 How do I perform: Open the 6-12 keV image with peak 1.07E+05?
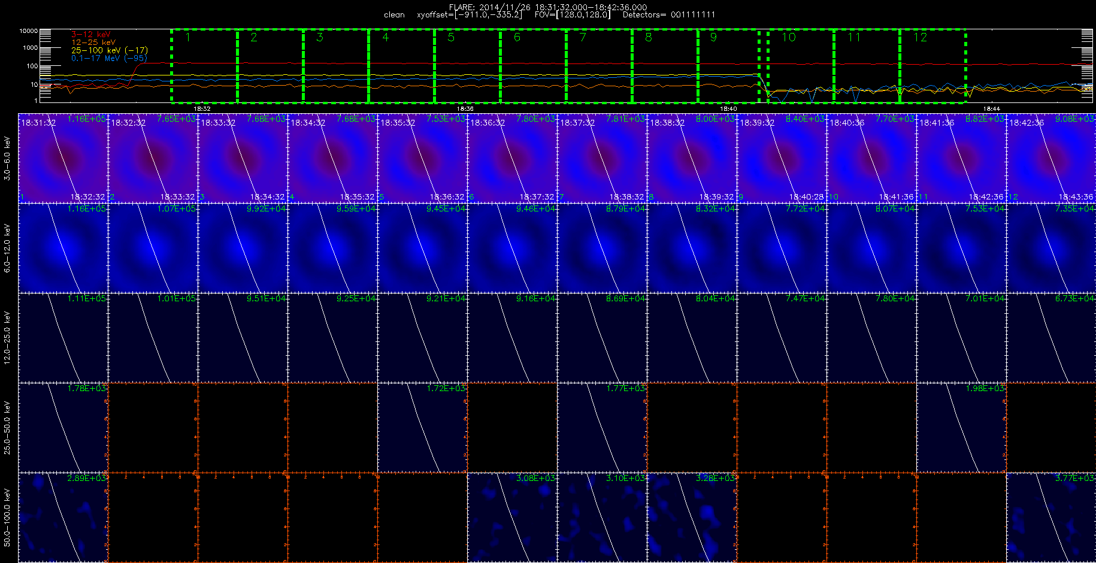pos(153,248)
